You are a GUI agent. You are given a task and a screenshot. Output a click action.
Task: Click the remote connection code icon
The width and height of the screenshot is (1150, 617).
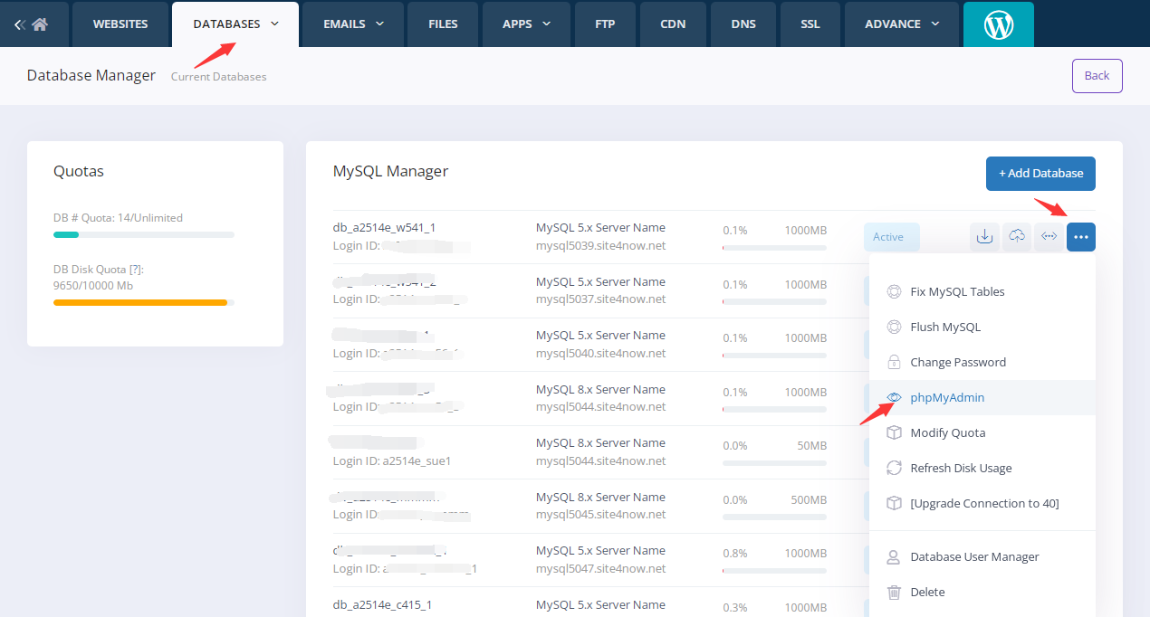pos(1049,236)
